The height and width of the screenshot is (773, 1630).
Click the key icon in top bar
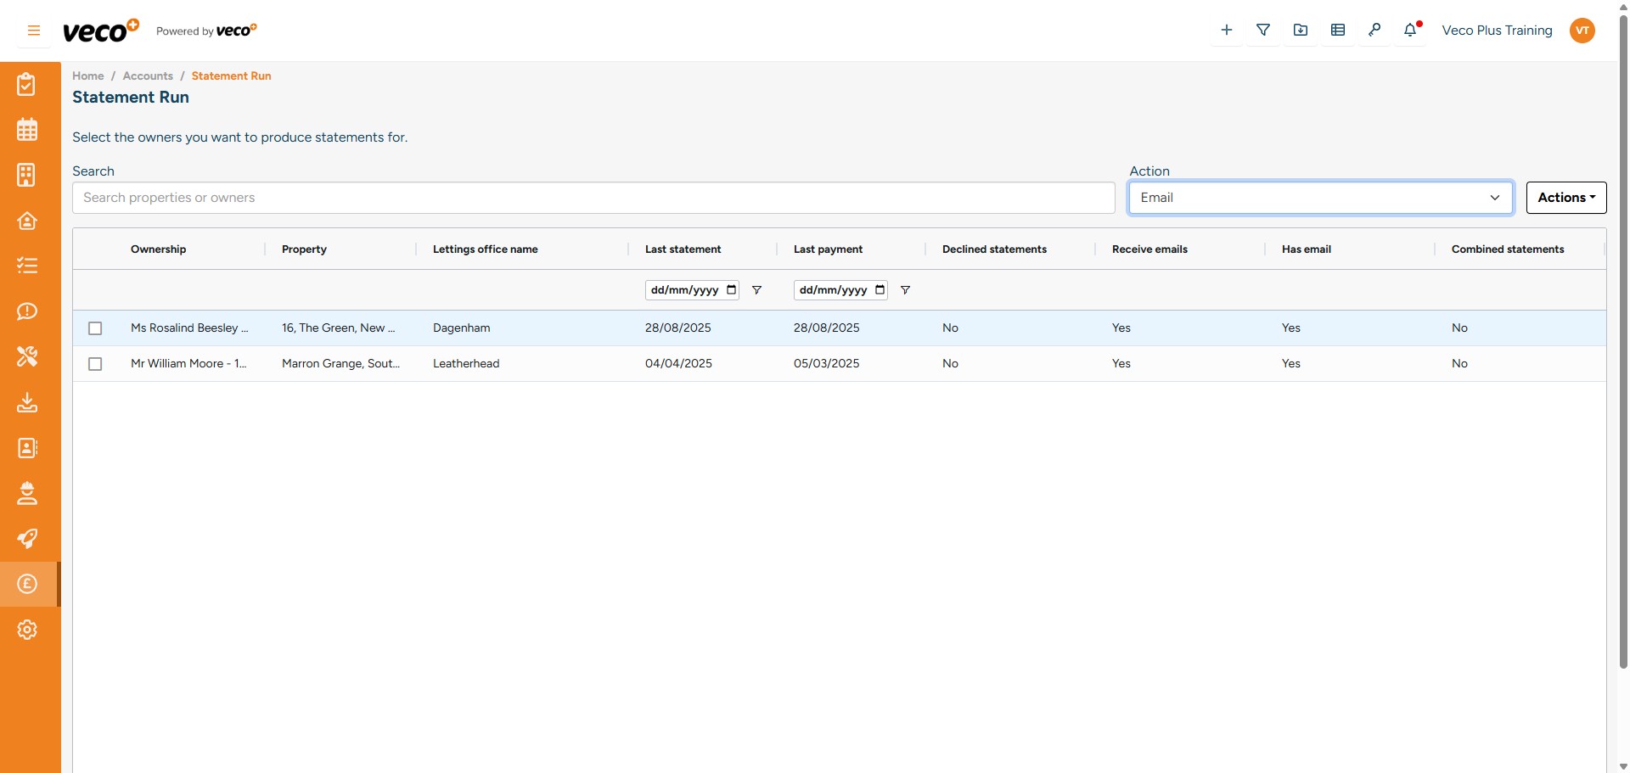click(1374, 31)
